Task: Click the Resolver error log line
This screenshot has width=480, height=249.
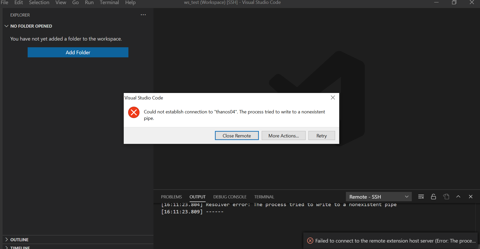Action: click(x=279, y=205)
